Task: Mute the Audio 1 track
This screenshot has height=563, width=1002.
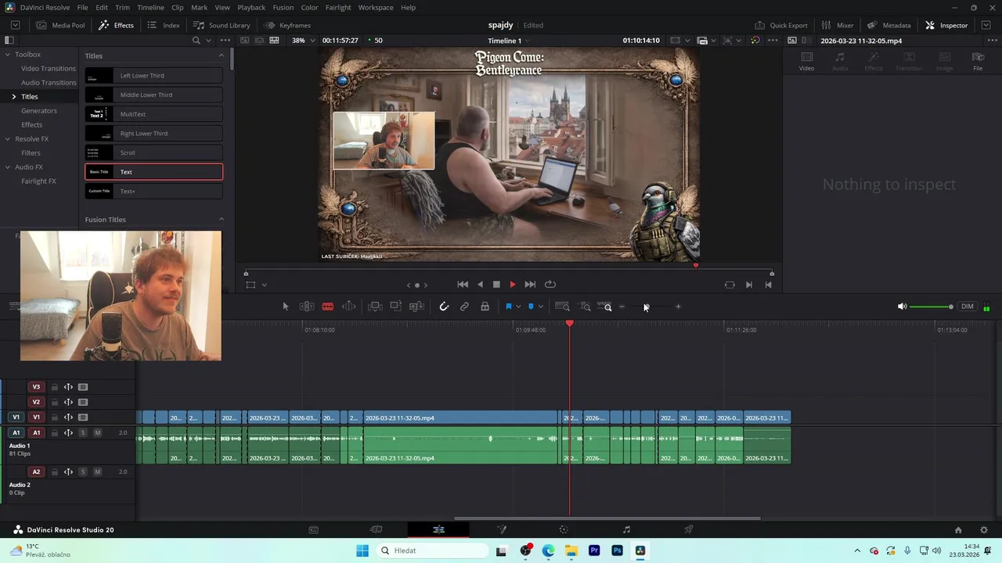Action: coord(98,432)
